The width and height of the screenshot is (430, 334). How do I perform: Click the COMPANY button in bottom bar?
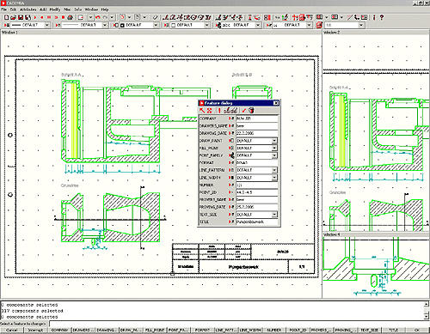coord(59,330)
